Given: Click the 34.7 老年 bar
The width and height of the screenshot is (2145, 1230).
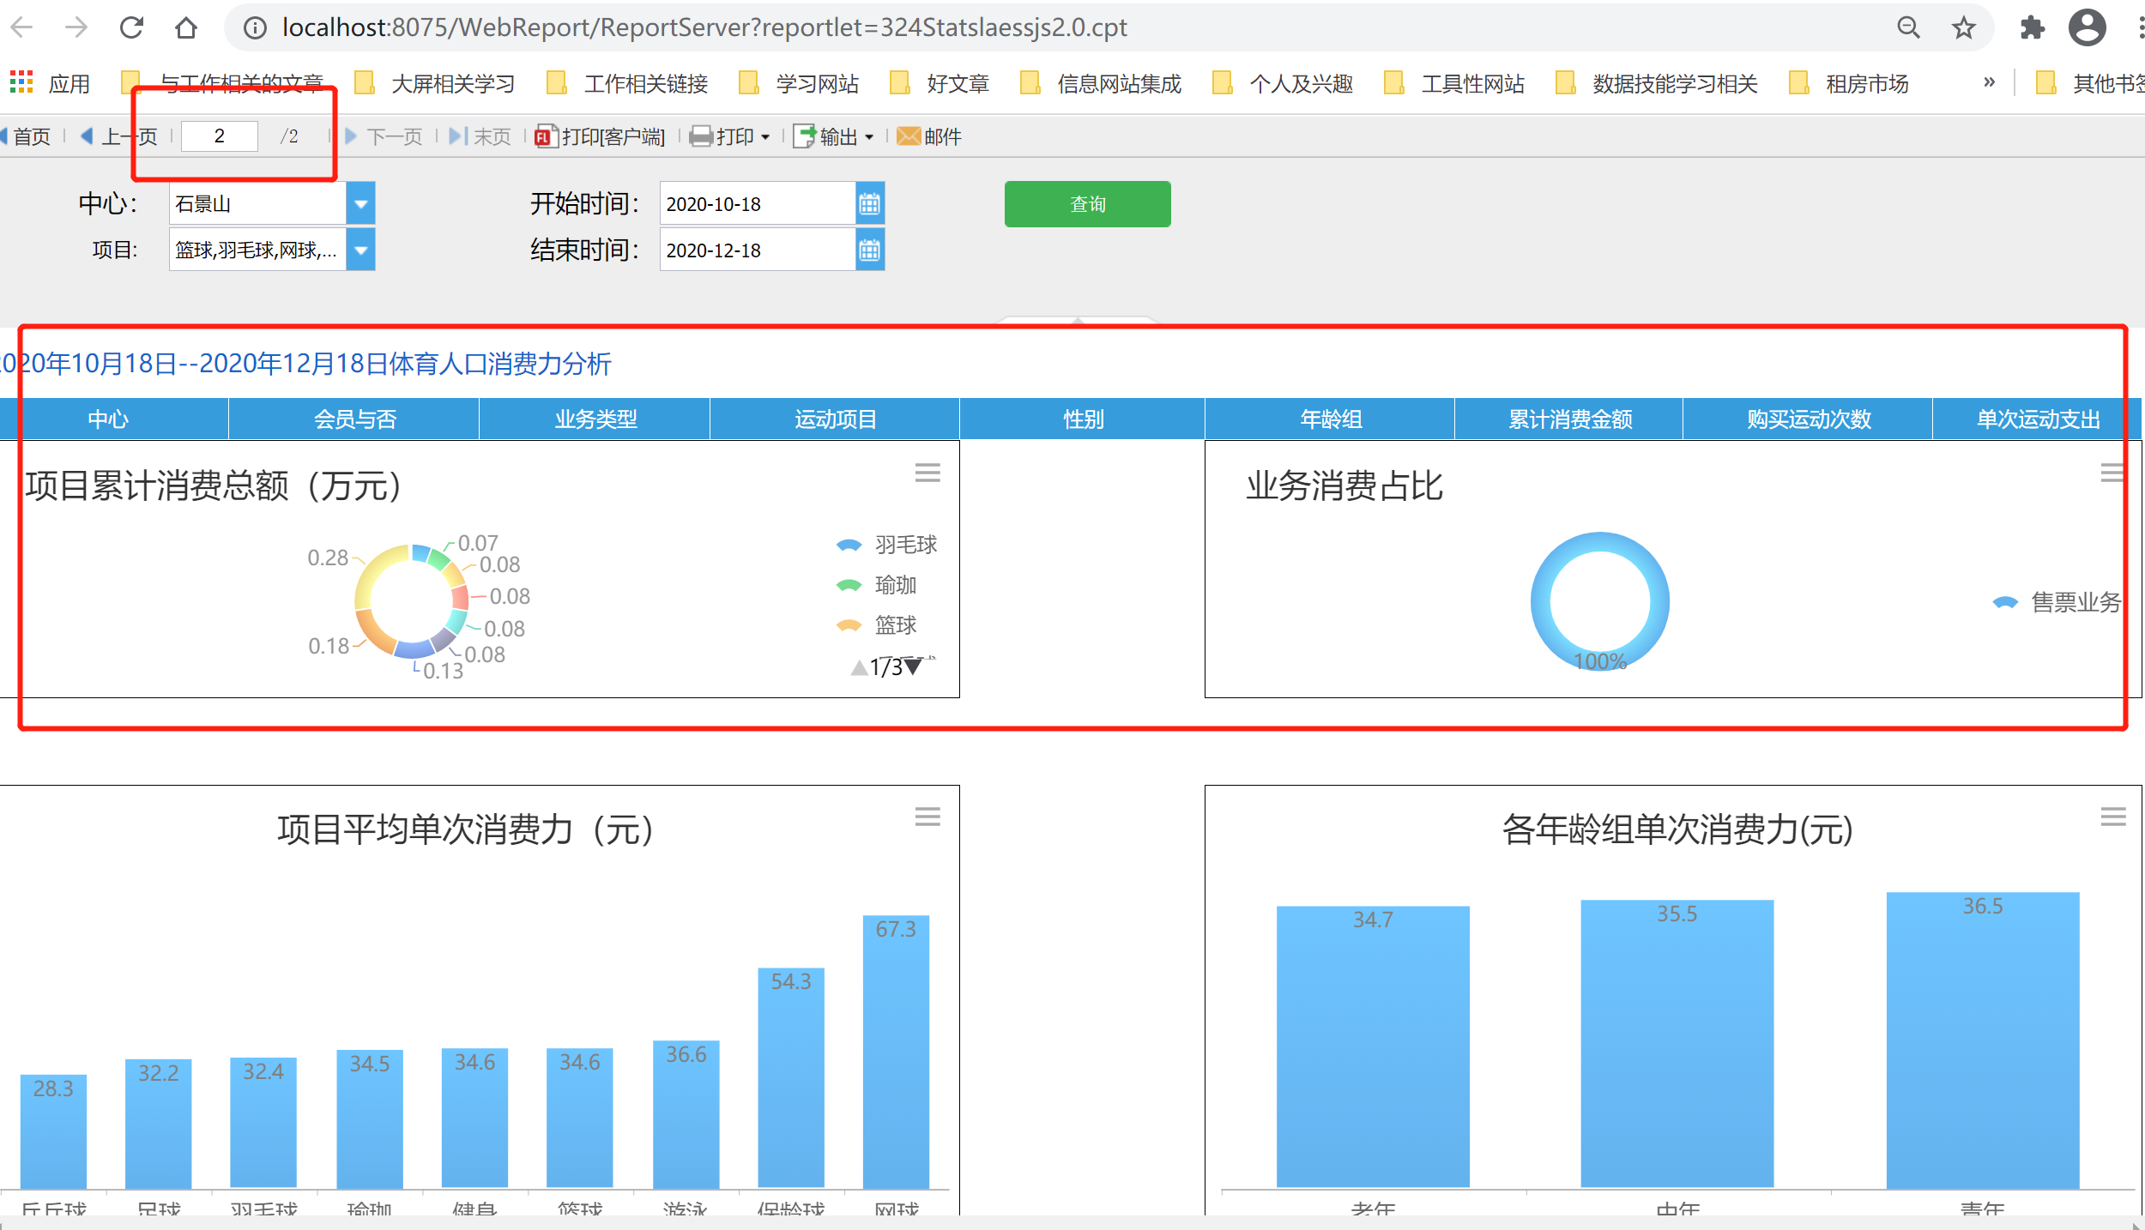Looking at the screenshot, I should point(1373,1046).
